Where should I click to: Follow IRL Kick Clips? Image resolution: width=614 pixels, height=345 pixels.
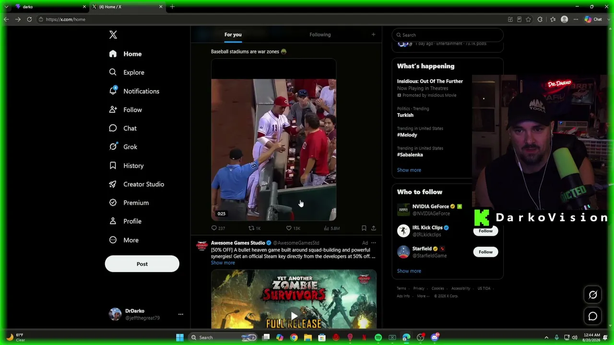click(485, 231)
